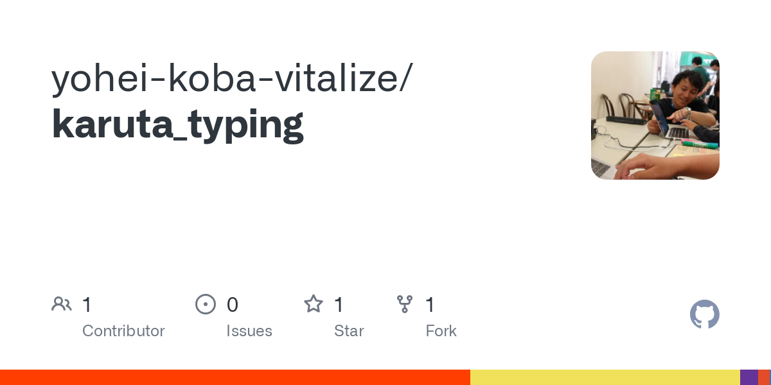Select the Fork label text

[441, 331]
